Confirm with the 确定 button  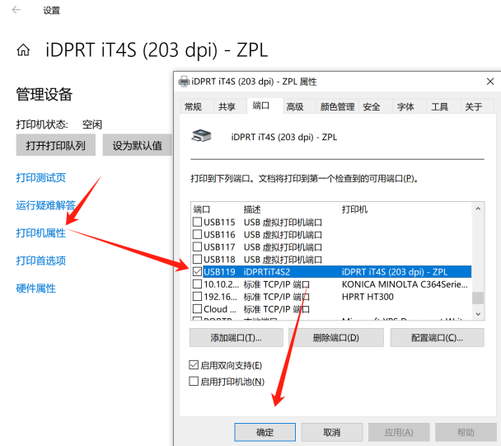(265, 432)
